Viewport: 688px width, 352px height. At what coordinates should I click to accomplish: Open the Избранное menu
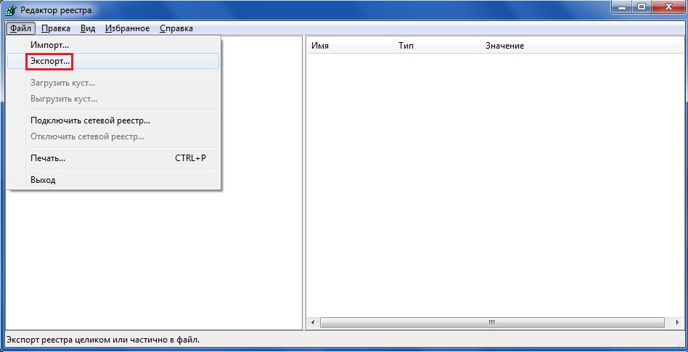pyautogui.click(x=127, y=28)
